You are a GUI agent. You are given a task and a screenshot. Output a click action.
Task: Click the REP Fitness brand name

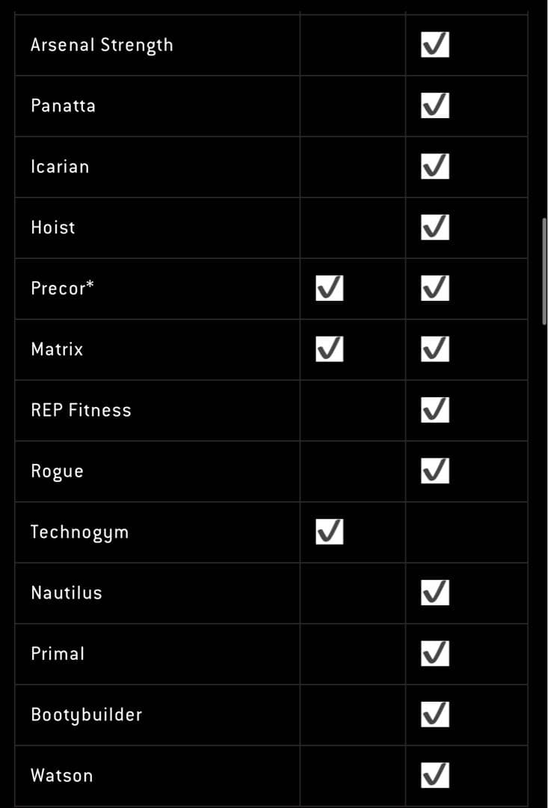click(x=81, y=410)
